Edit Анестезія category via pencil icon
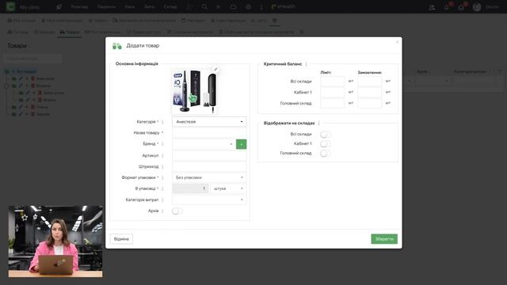This screenshot has width=507, height=285. point(21,78)
